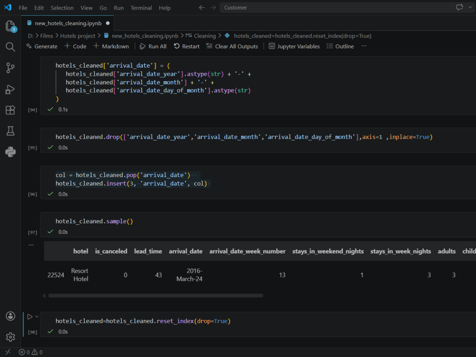Open the Python activity bar icon

(10, 152)
